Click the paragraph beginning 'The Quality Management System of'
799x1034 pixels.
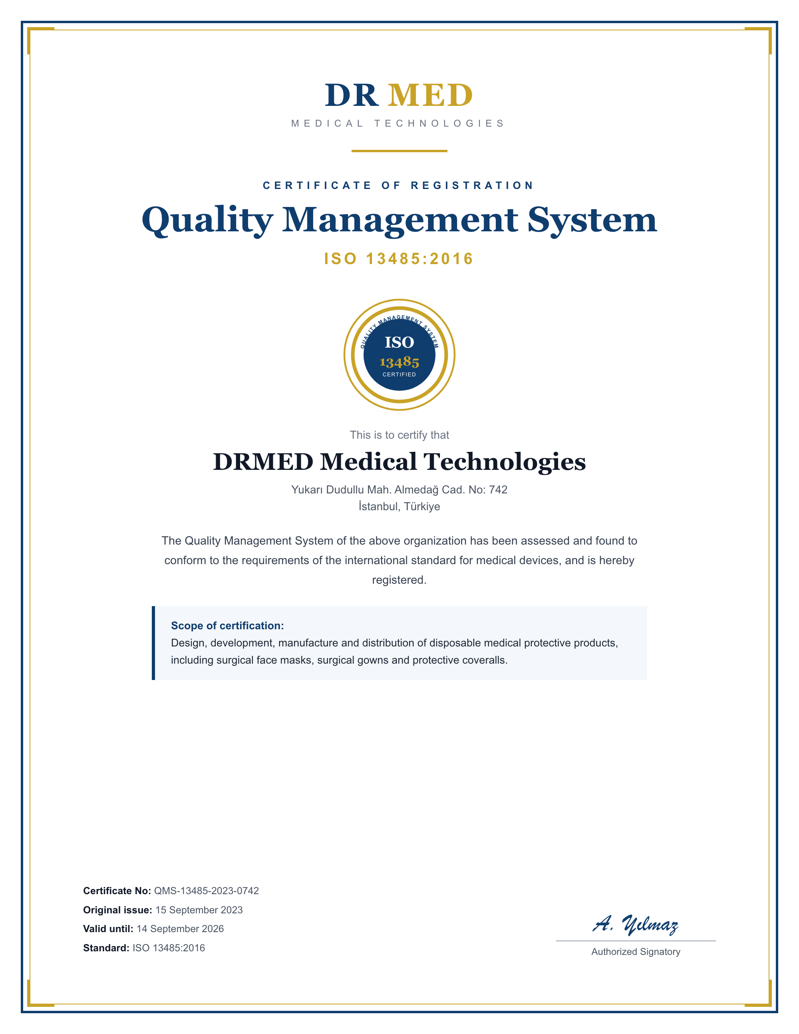click(x=399, y=560)
